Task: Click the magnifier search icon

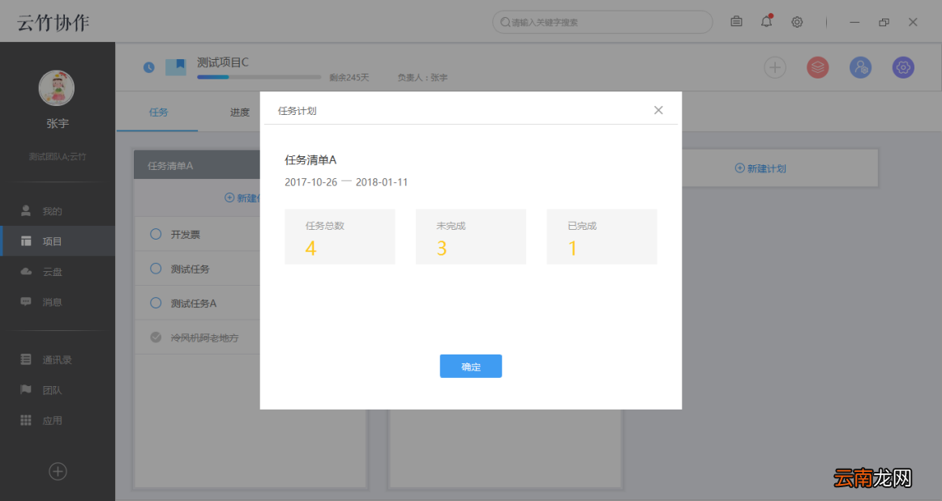Action: coord(505,22)
